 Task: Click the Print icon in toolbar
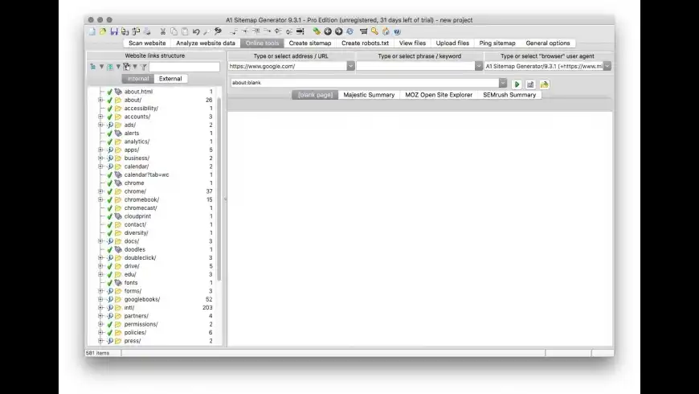click(x=147, y=31)
